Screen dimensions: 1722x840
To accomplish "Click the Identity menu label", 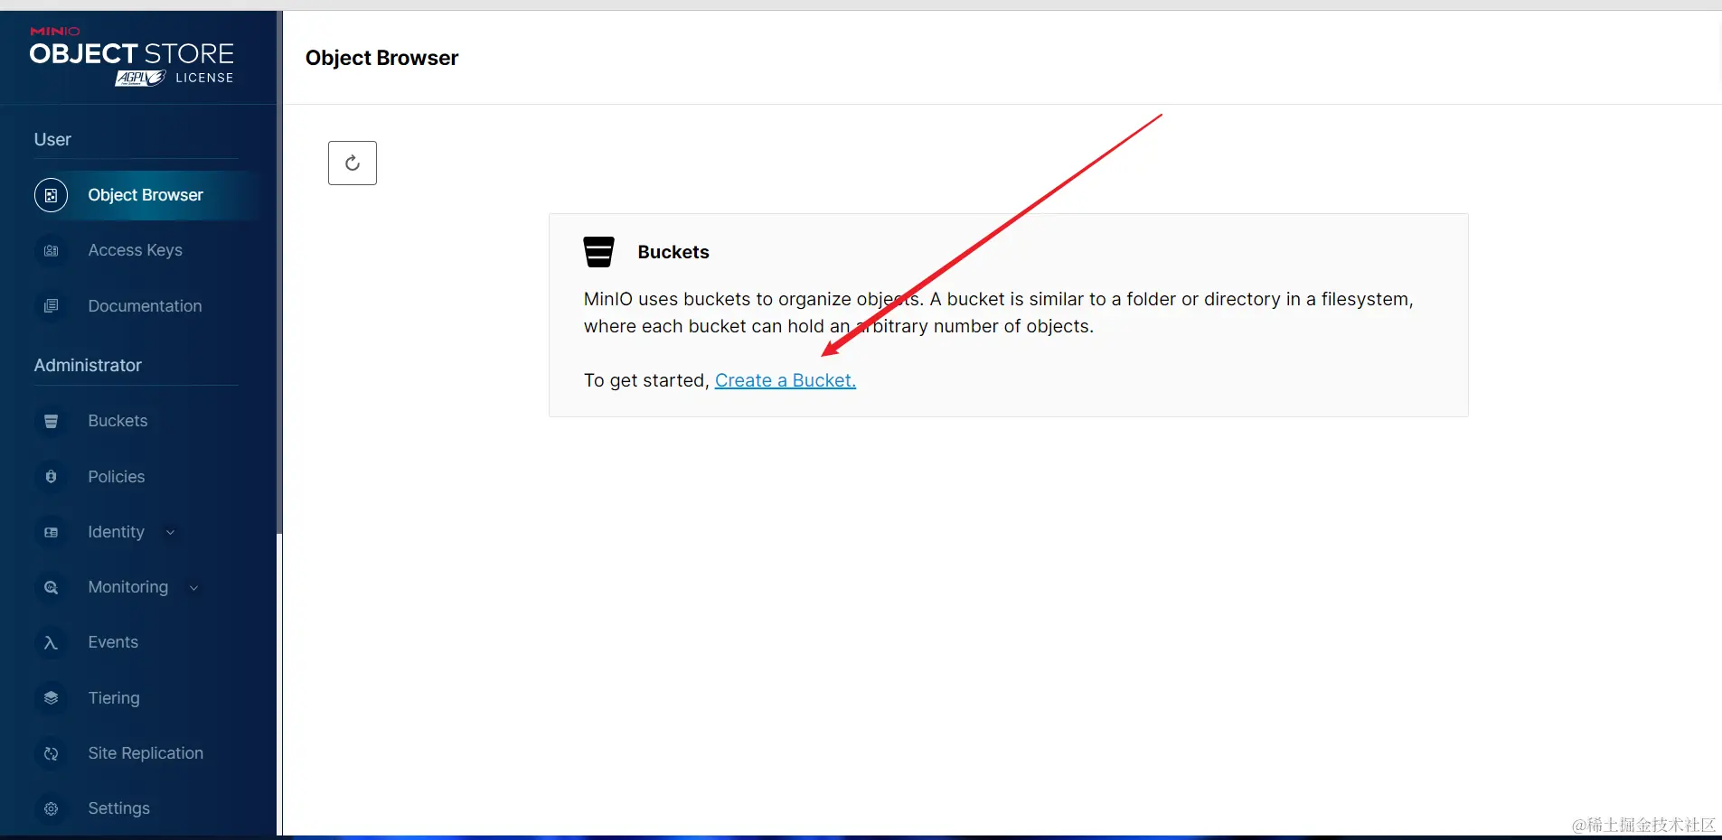I will coord(117,532).
